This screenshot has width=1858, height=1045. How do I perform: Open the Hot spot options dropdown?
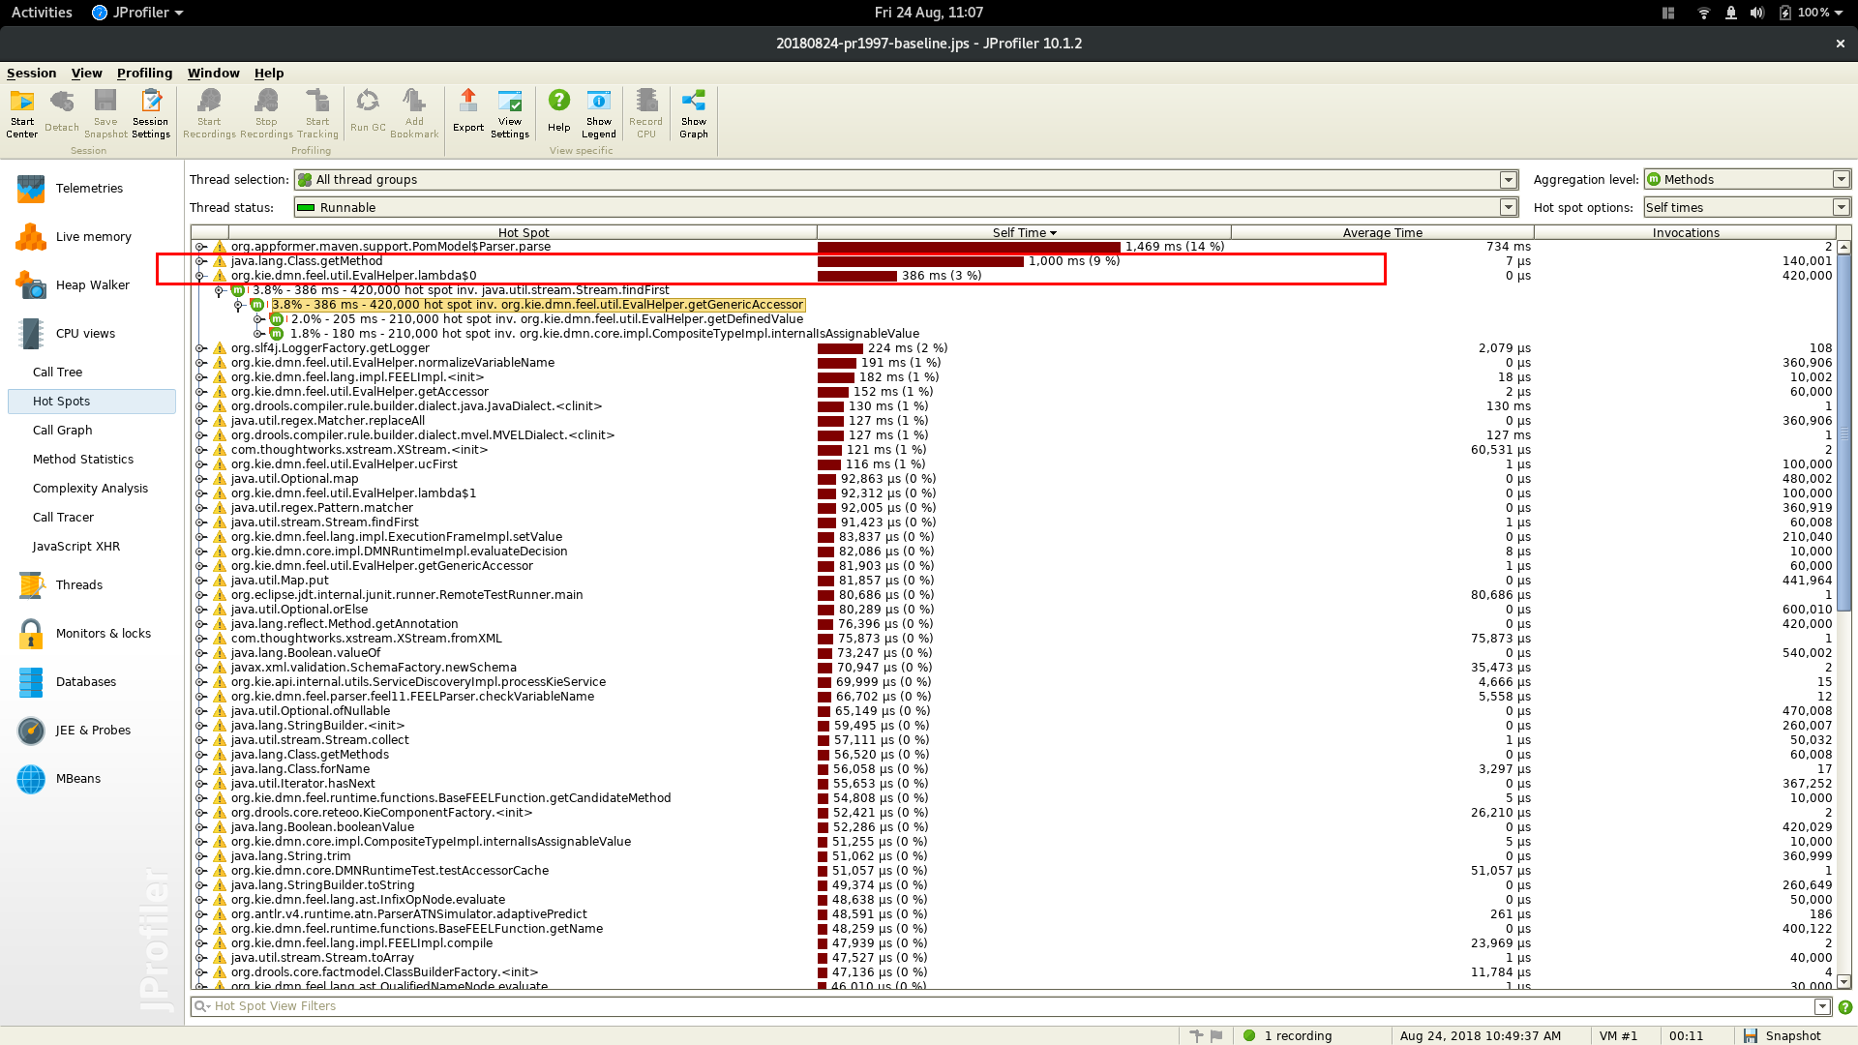click(1841, 207)
